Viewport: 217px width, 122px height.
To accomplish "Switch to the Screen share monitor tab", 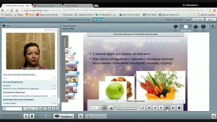I will [x=203, y=28].
